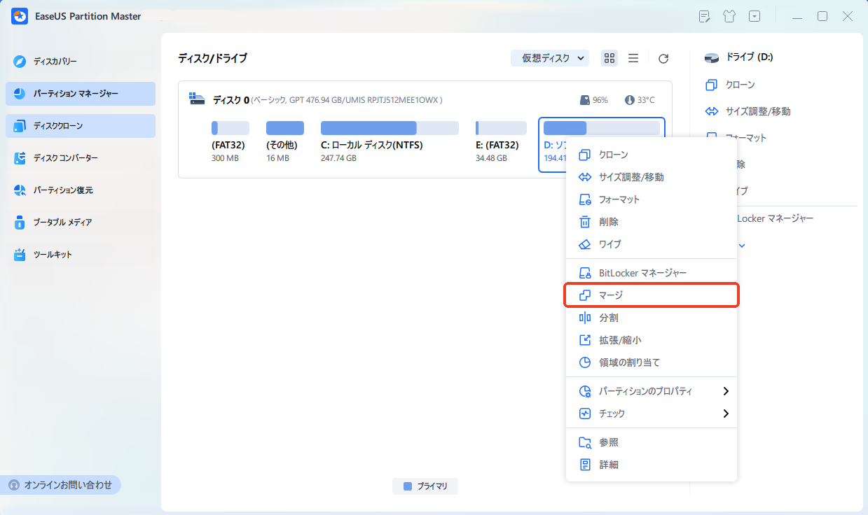
Task: Open ブータブル メディア in sidebar
Action: pyautogui.click(x=62, y=223)
